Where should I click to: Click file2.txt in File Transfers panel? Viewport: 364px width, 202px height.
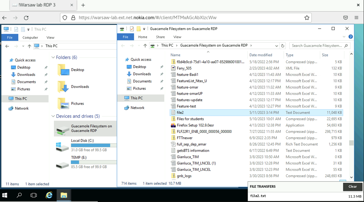258,196
